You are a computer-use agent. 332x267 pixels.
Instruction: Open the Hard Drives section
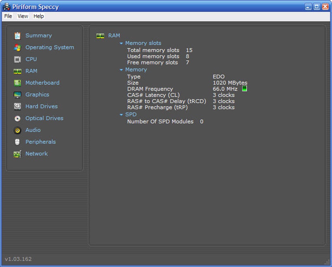[x=42, y=106]
